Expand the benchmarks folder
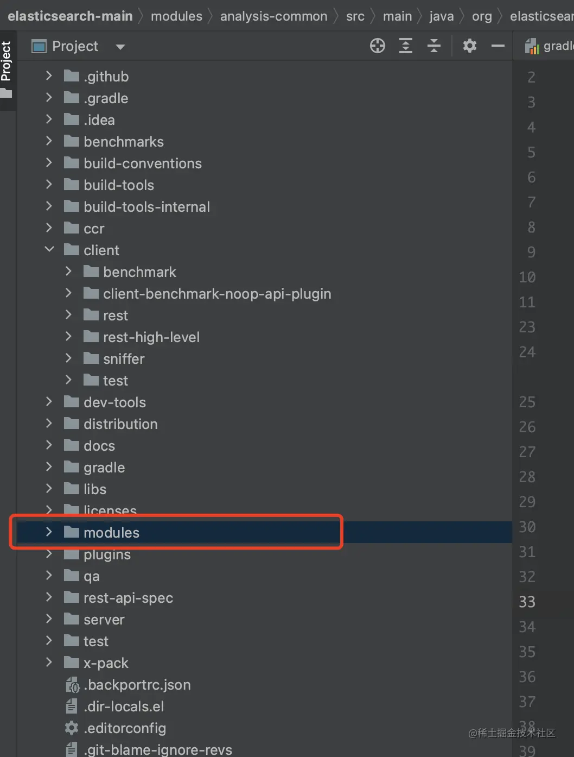 point(48,141)
